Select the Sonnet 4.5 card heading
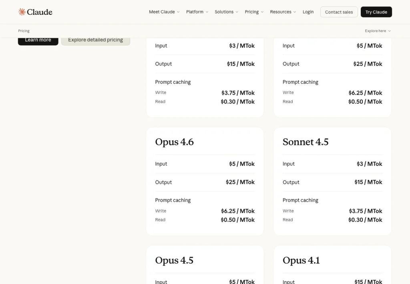 (305, 142)
